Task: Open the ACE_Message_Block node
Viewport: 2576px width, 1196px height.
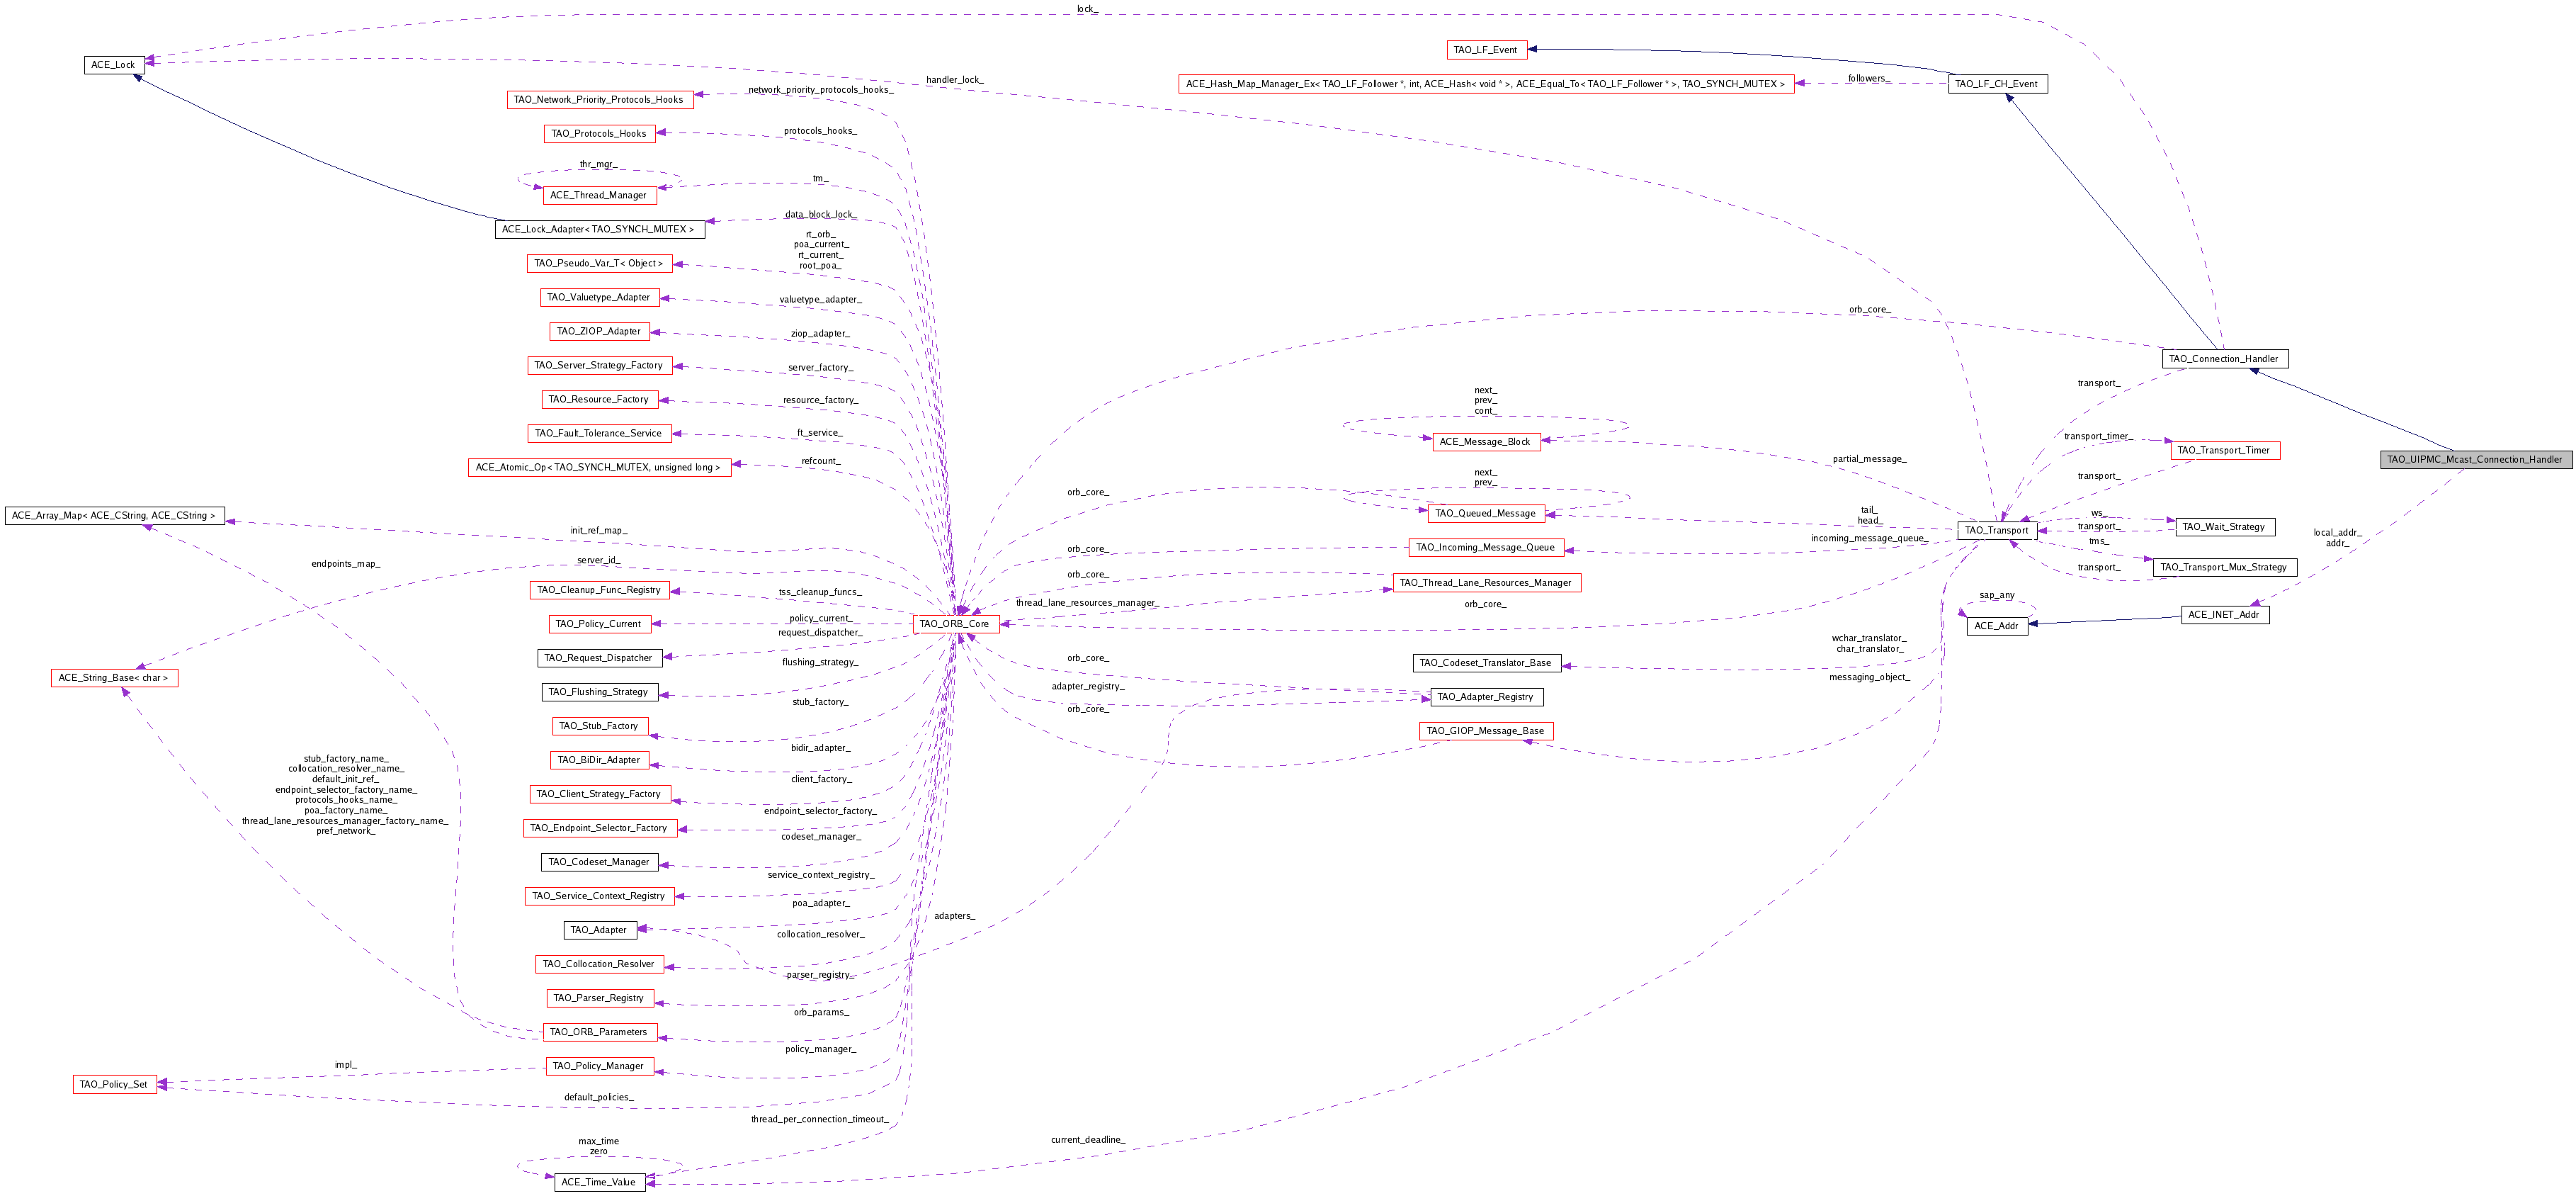Action: click(x=1485, y=442)
